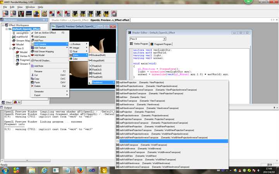Select the vecLightDir tree item
Viewport: 279px width, 174px height.
22,33
